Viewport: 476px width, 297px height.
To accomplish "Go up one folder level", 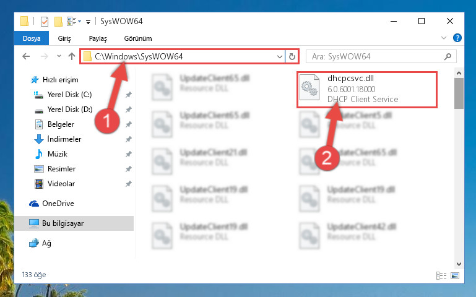I will coord(72,56).
